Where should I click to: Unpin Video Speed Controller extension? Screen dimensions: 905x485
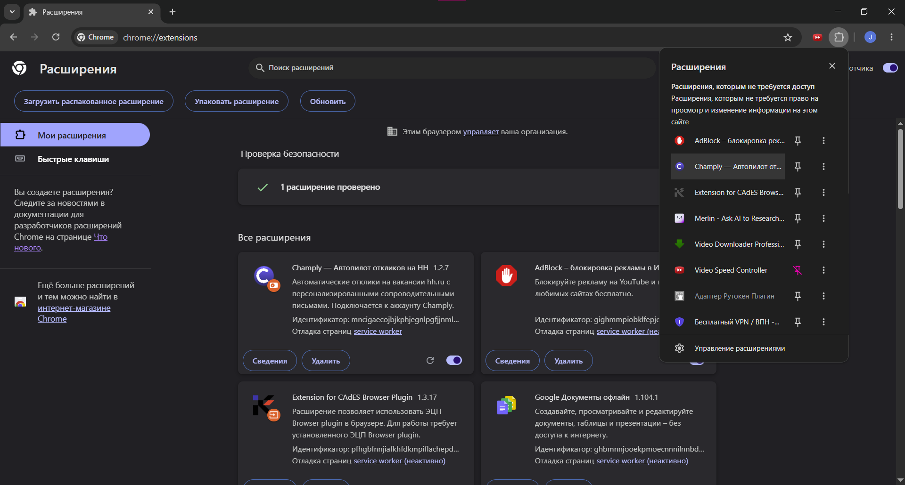798,270
